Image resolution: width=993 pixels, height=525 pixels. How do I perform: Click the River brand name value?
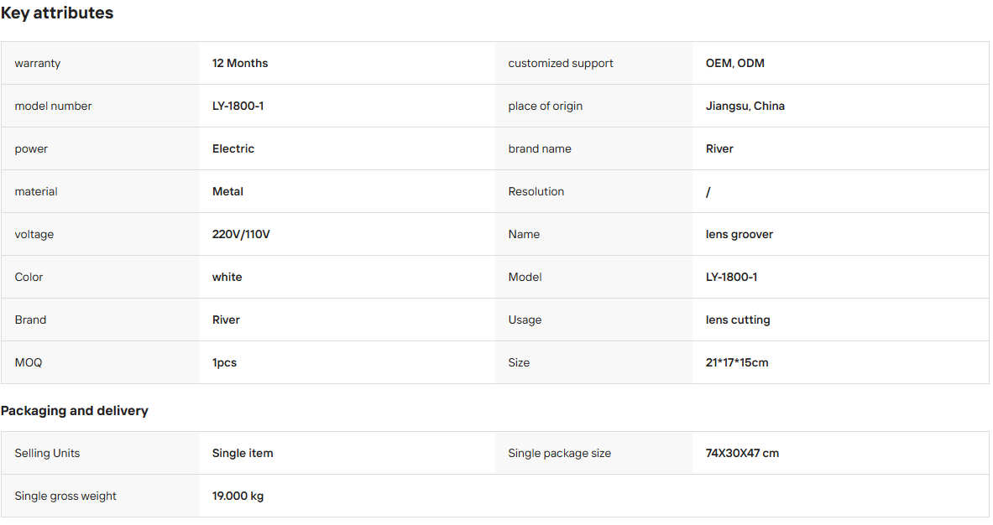coord(719,148)
